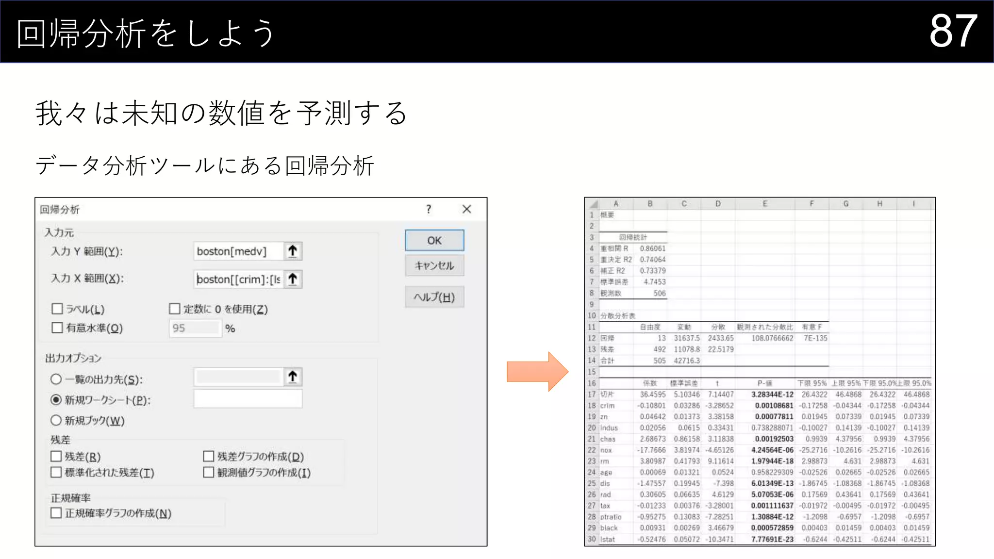Select column I header in the spreadsheet
The image size is (994, 559).
pos(913,204)
